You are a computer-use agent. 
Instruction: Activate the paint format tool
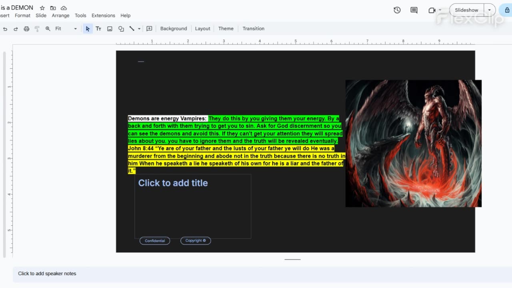point(37,29)
